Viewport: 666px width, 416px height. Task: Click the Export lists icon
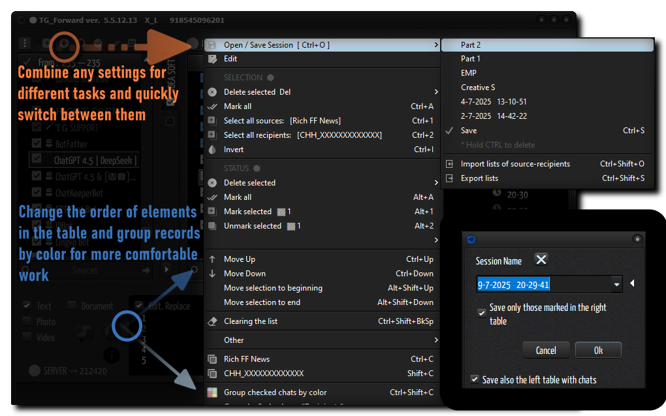tap(449, 178)
